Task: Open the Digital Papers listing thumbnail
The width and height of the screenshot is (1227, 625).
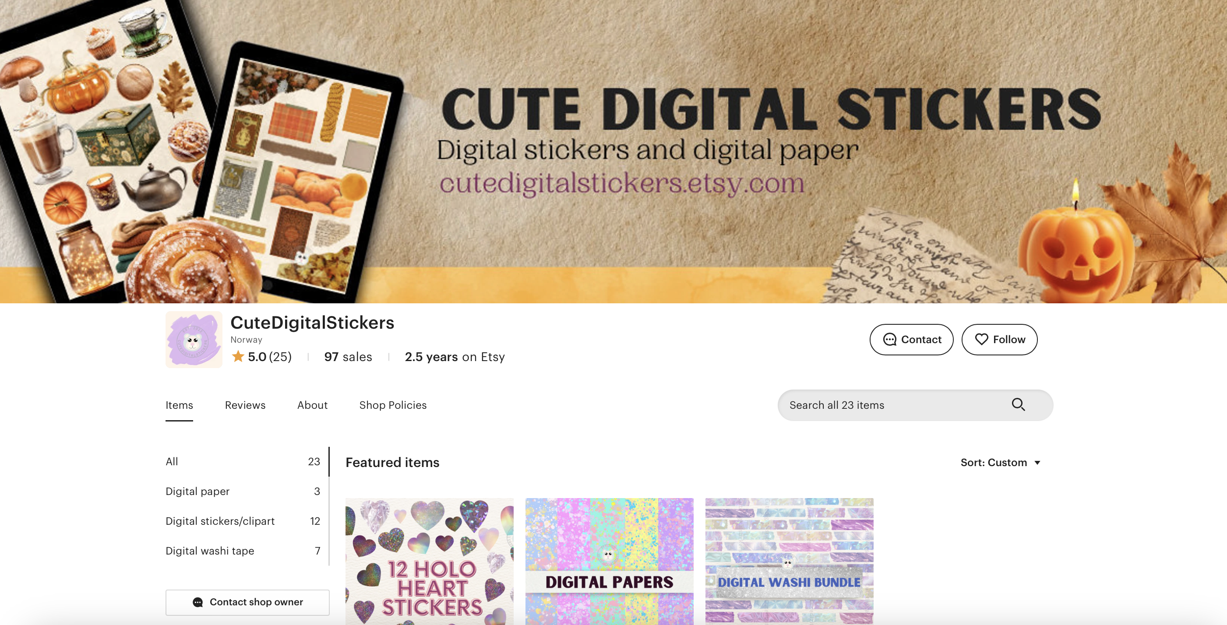Action: [609, 562]
